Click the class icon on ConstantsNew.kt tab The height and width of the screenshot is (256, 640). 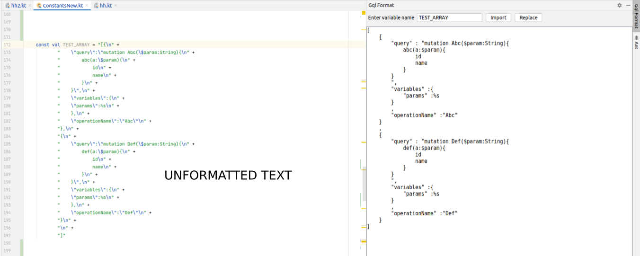point(39,5)
